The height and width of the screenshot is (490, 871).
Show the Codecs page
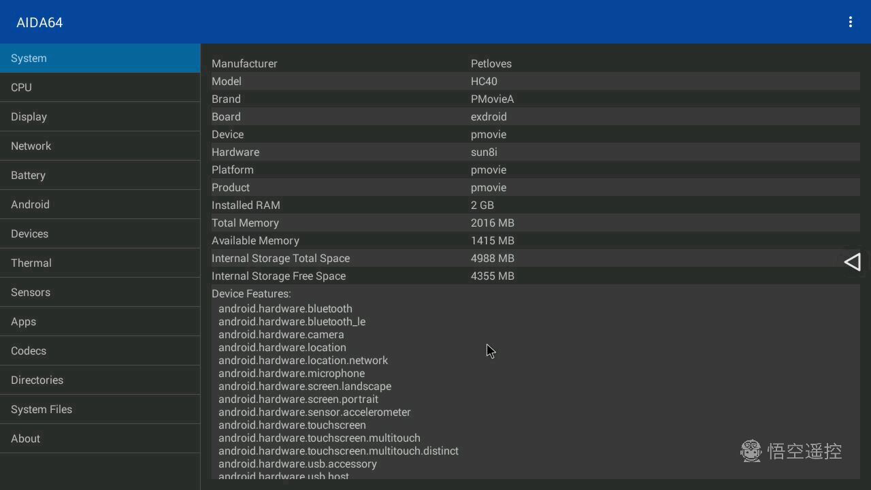tap(100, 351)
